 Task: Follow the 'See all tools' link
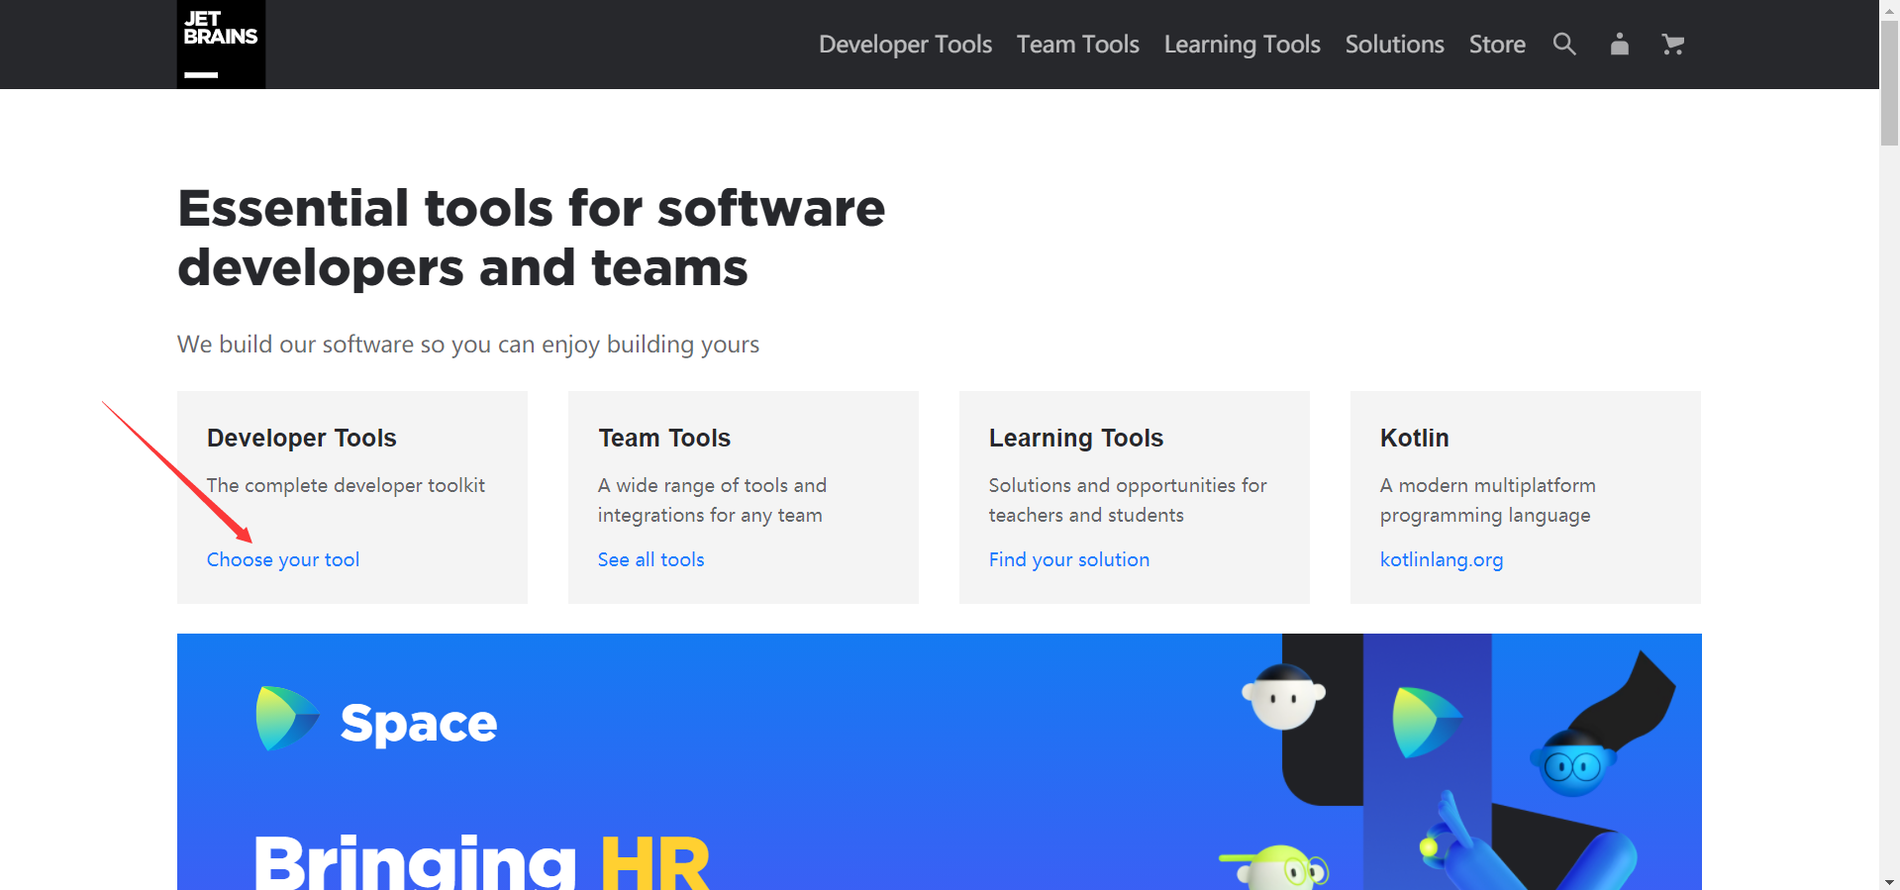tap(650, 559)
